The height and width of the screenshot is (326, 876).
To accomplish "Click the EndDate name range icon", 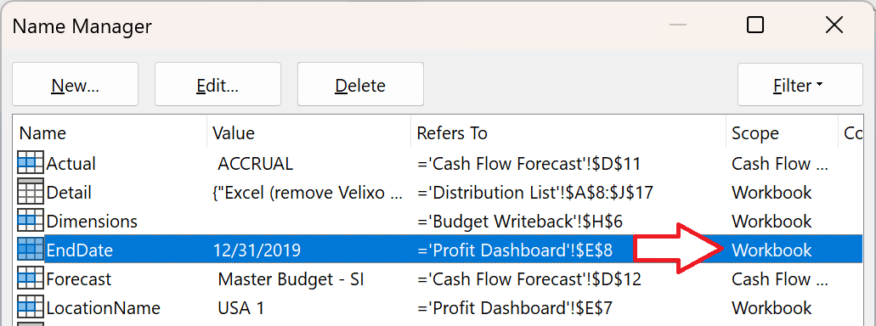I will (31, 250).
